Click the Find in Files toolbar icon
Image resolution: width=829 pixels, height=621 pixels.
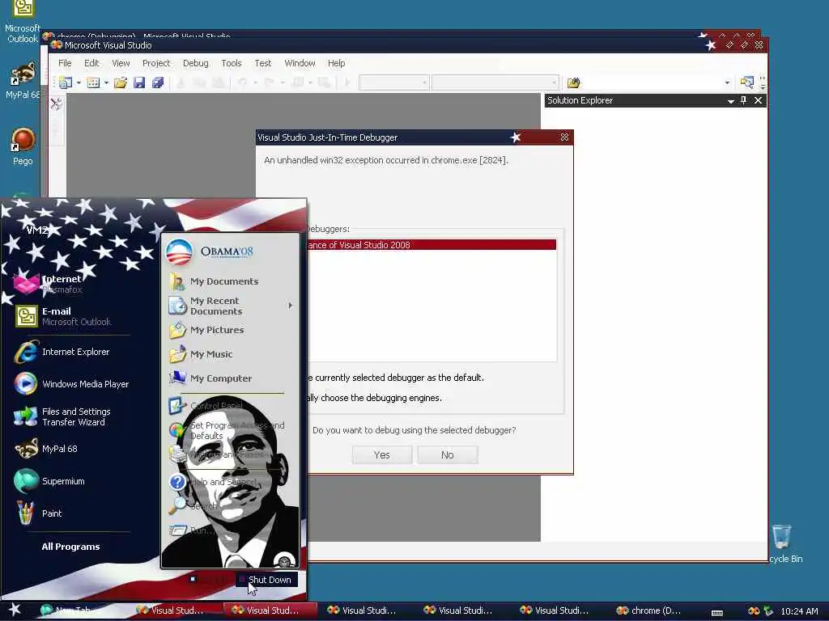point(574,83)
